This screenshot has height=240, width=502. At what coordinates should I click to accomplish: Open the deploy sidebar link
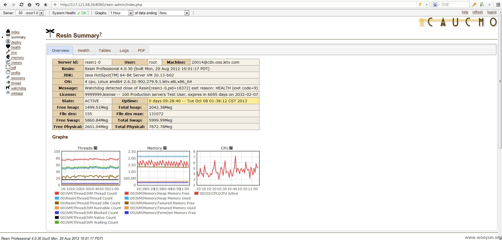[16, 42]
